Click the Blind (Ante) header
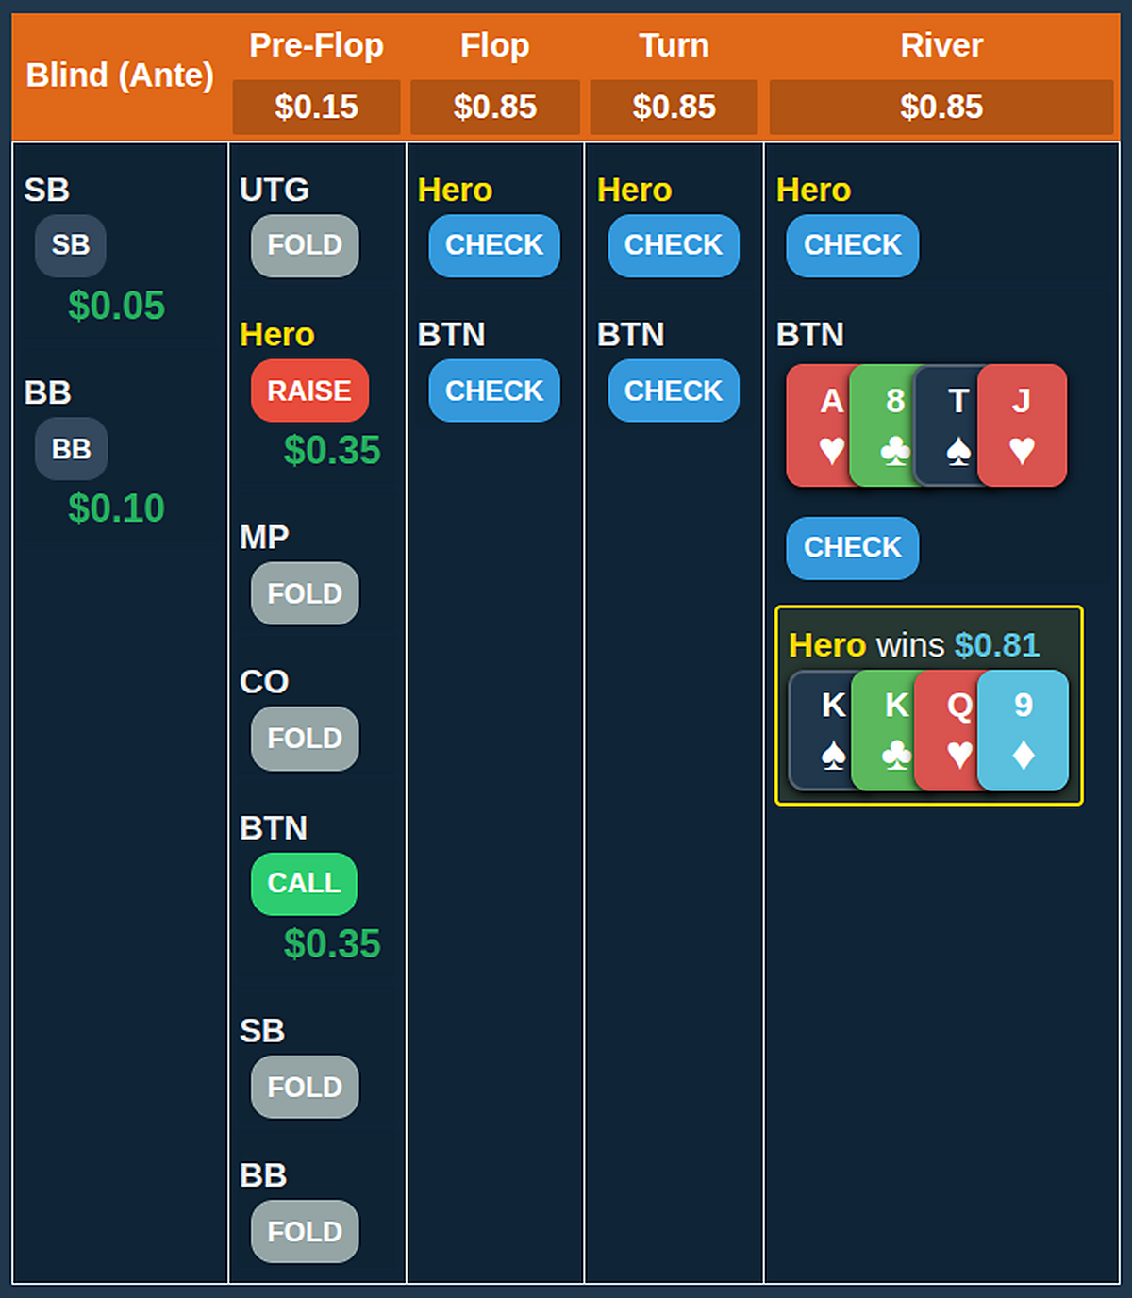Image resolution: width=1132 pixels, height=1298 pixels. pos(120,75)
